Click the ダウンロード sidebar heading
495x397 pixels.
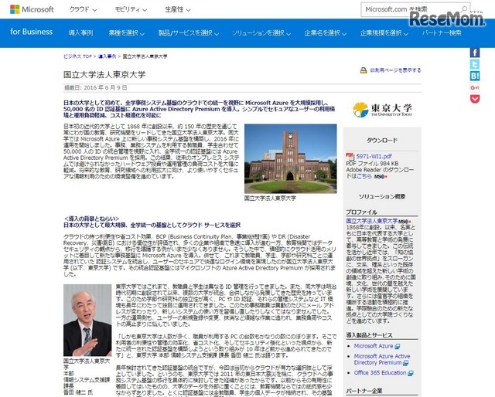coord(382,141)
